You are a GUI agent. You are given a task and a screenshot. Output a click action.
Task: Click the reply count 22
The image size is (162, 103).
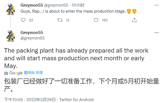point(31,20)
